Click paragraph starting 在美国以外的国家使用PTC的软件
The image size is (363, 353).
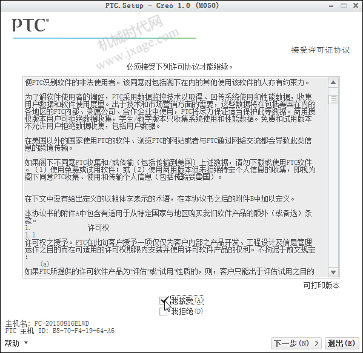(x=168, y=144)
